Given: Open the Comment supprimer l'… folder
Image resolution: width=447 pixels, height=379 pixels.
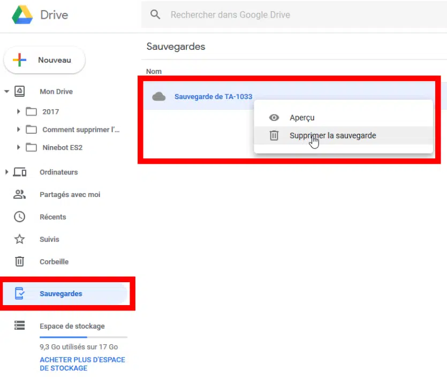Looking at the screenshot, I should click(x=81, y=130).
